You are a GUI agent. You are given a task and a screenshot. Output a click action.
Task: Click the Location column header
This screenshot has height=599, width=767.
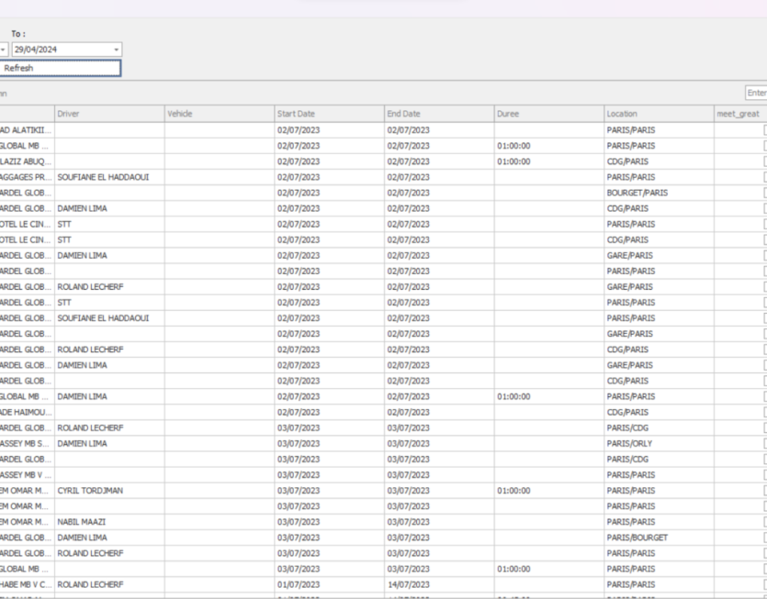point(658,114)
